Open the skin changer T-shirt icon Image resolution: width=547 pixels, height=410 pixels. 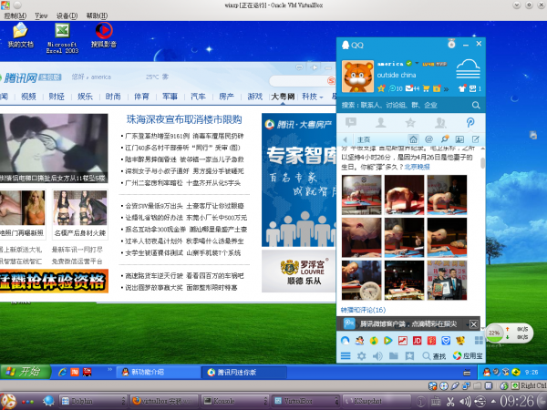tap(462, 88)
